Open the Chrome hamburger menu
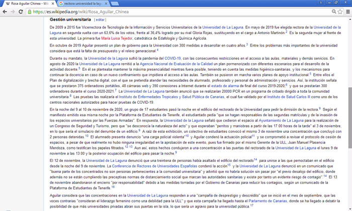The image size is (352, 211). pos(348,12)
